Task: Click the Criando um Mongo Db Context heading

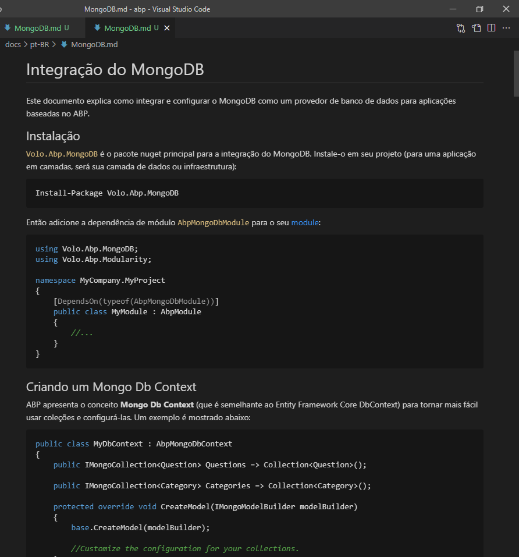Action: click(111, 386)
